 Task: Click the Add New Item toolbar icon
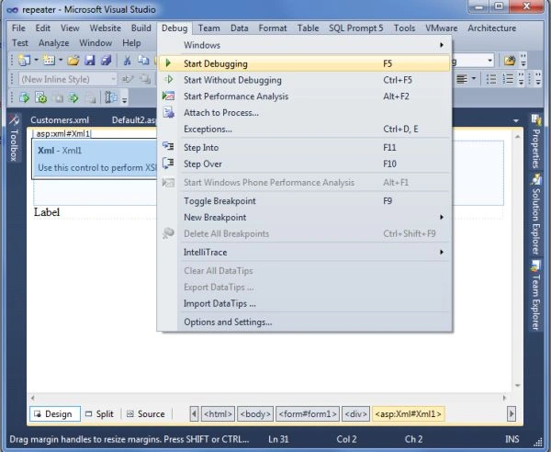pyautogui.click(x=49, y=61)
